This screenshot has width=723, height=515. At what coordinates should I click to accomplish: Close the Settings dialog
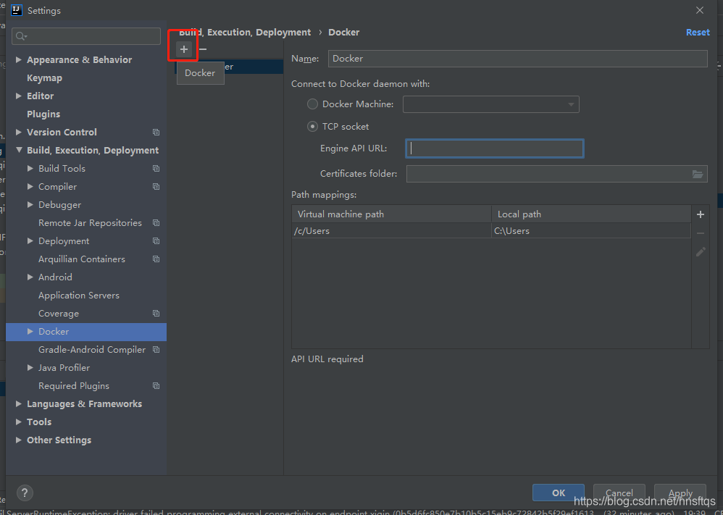(700, 10)
